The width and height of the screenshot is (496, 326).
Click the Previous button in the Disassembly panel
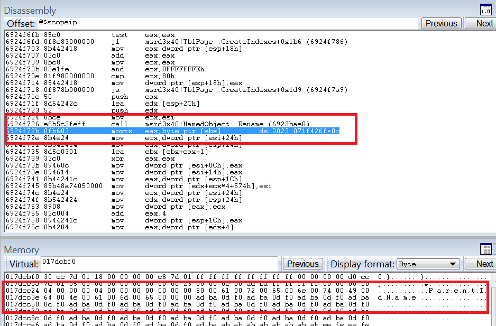click(x=442, y=23)
